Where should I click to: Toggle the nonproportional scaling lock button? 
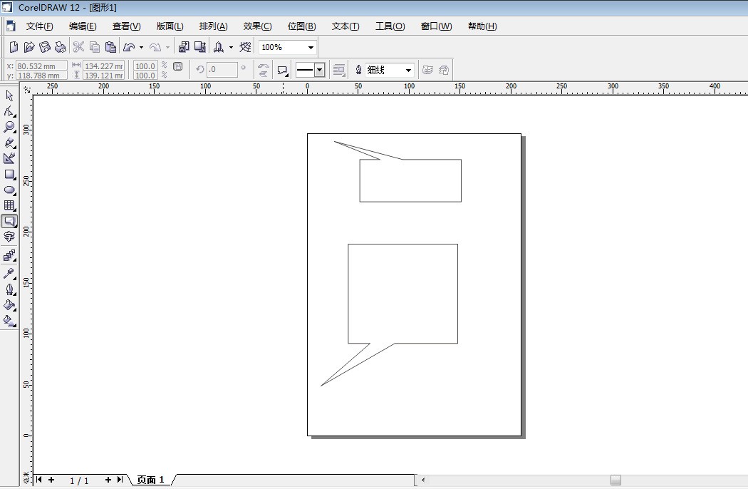coord(178,66)
